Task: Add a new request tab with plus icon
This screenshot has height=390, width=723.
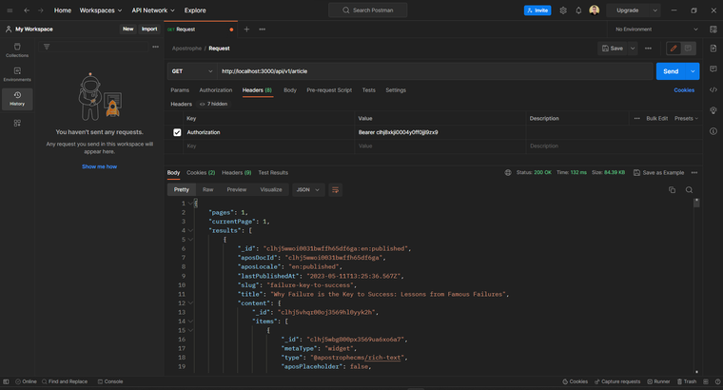Action: [x=246, y=29]
